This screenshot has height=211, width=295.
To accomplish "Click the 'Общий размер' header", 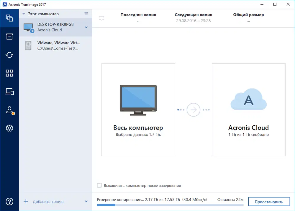I will tap(248, 15).
